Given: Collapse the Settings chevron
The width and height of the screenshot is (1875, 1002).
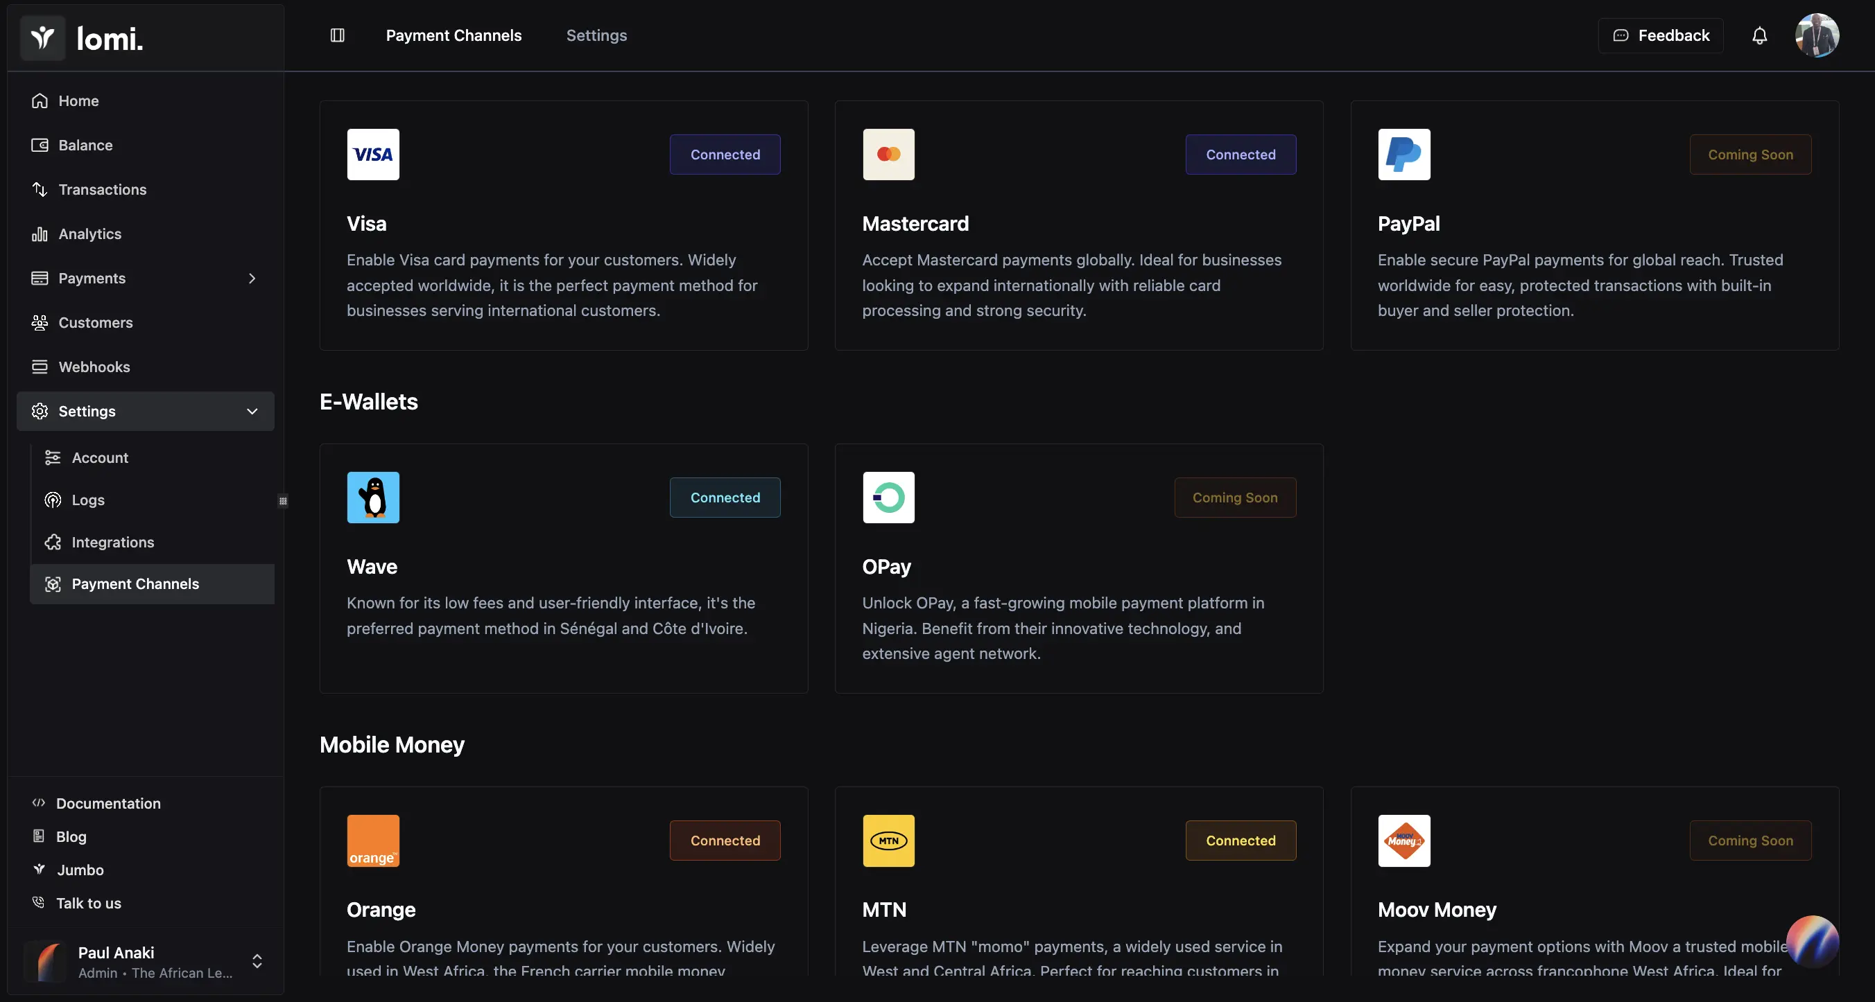Looking at the screenshot, I should click(x=252, y=411).
